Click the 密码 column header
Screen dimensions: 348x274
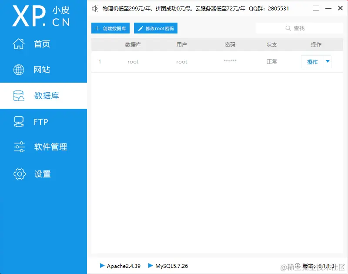click(230, 44)
